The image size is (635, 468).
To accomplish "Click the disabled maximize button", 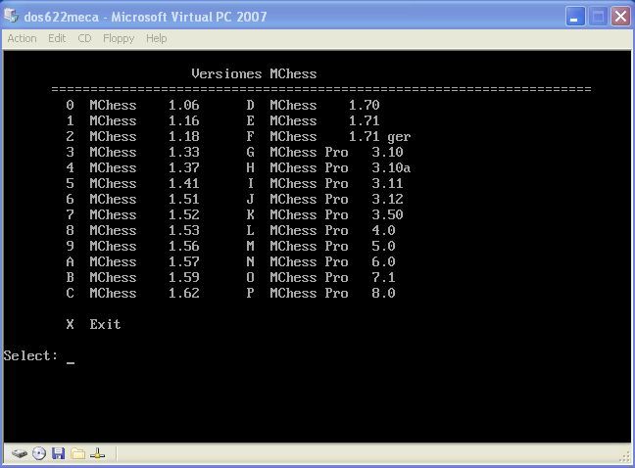I will tap(598, 17).
